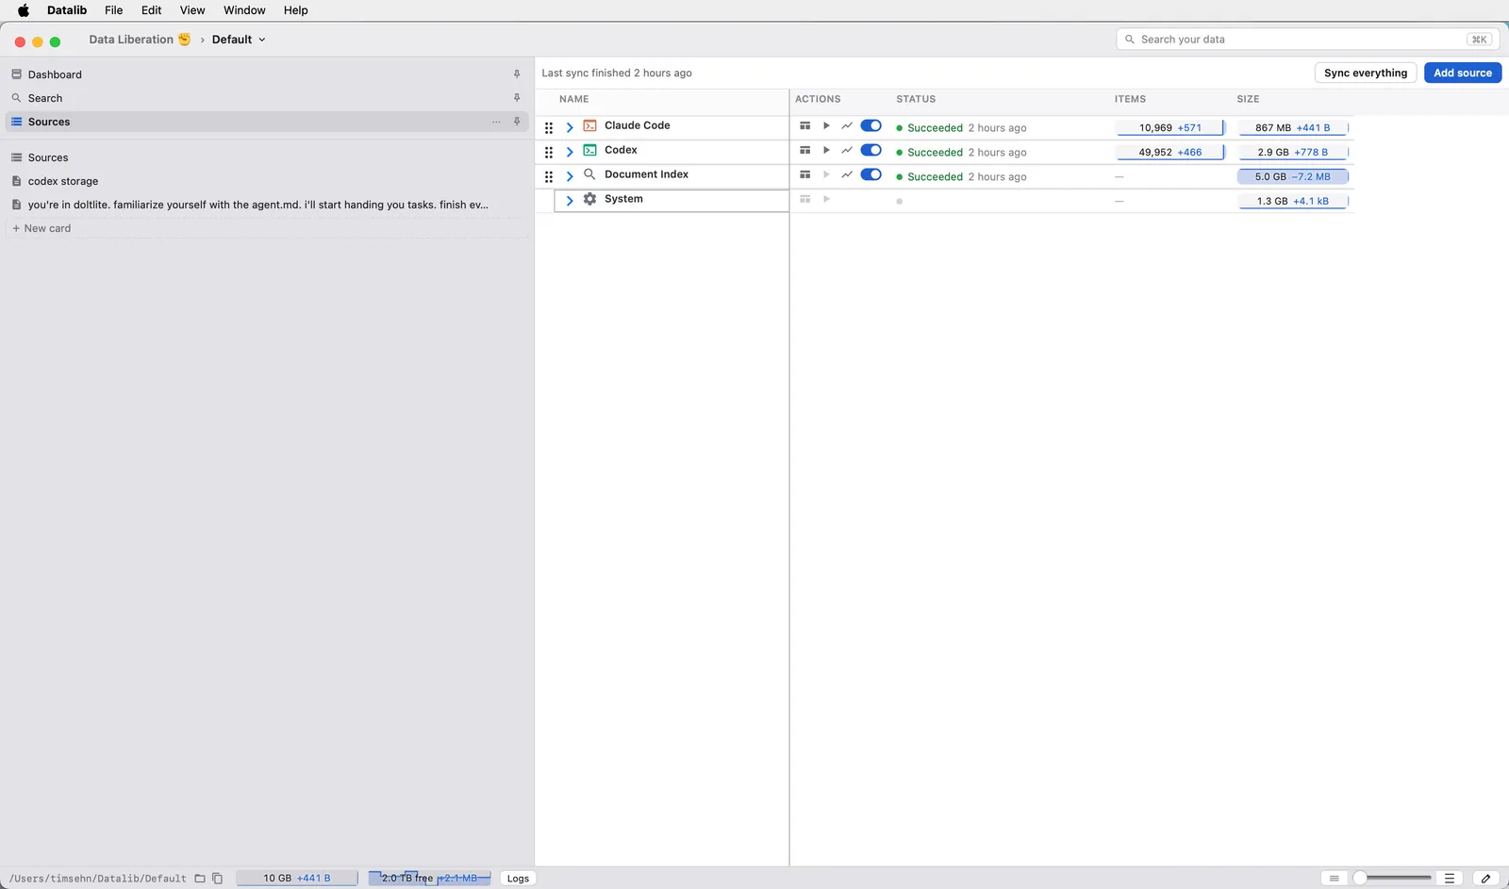Screen dimensions: 1509x889
Task: Select spacious row density icon
Action: 1450,879
